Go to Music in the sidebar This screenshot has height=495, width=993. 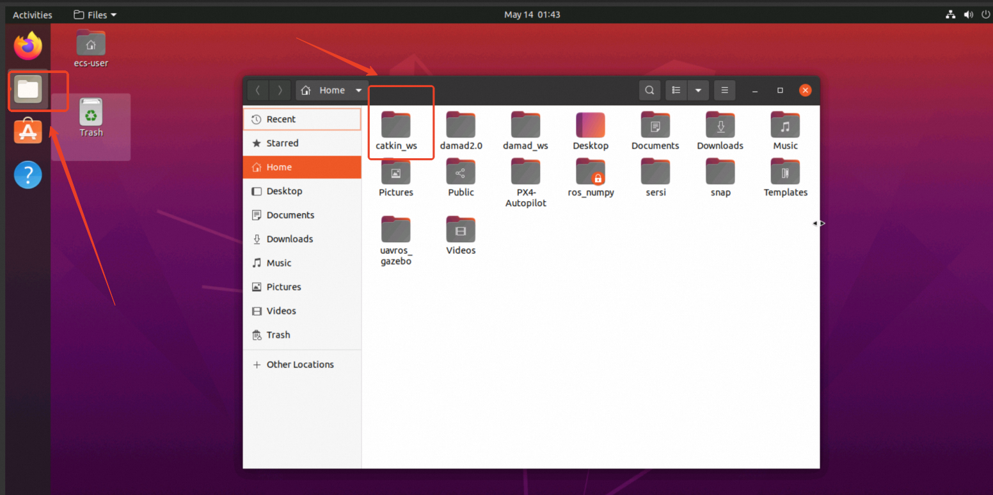click(x=302, y=263)
